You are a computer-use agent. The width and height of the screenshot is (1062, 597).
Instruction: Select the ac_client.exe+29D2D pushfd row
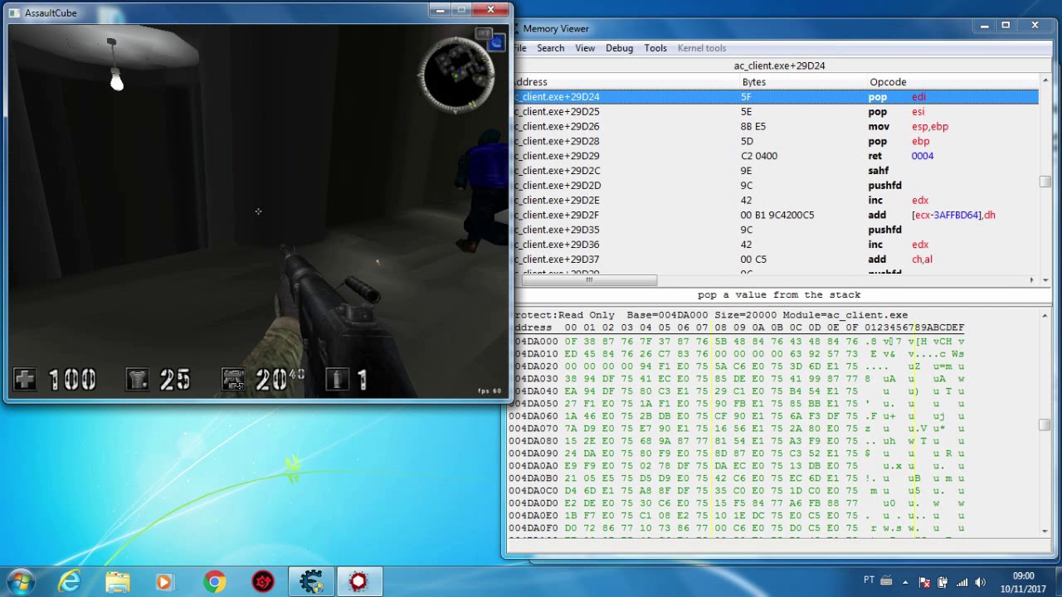[775, 186]
